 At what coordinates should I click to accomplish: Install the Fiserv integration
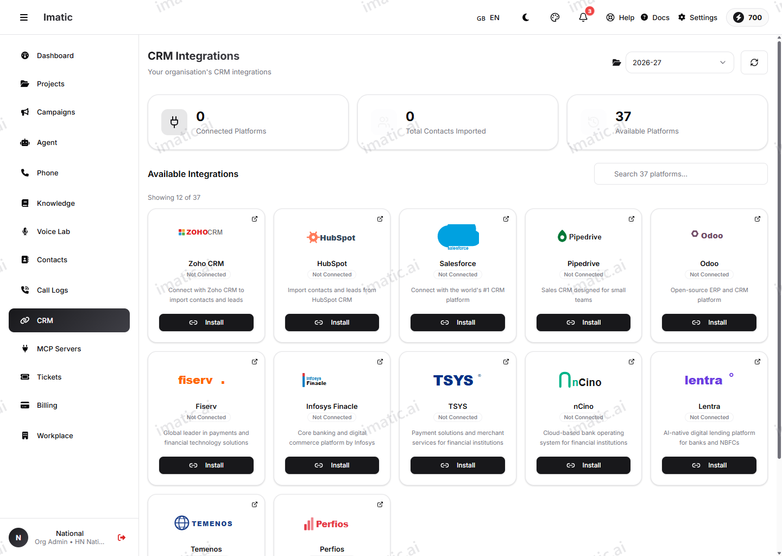coord(206,465)
